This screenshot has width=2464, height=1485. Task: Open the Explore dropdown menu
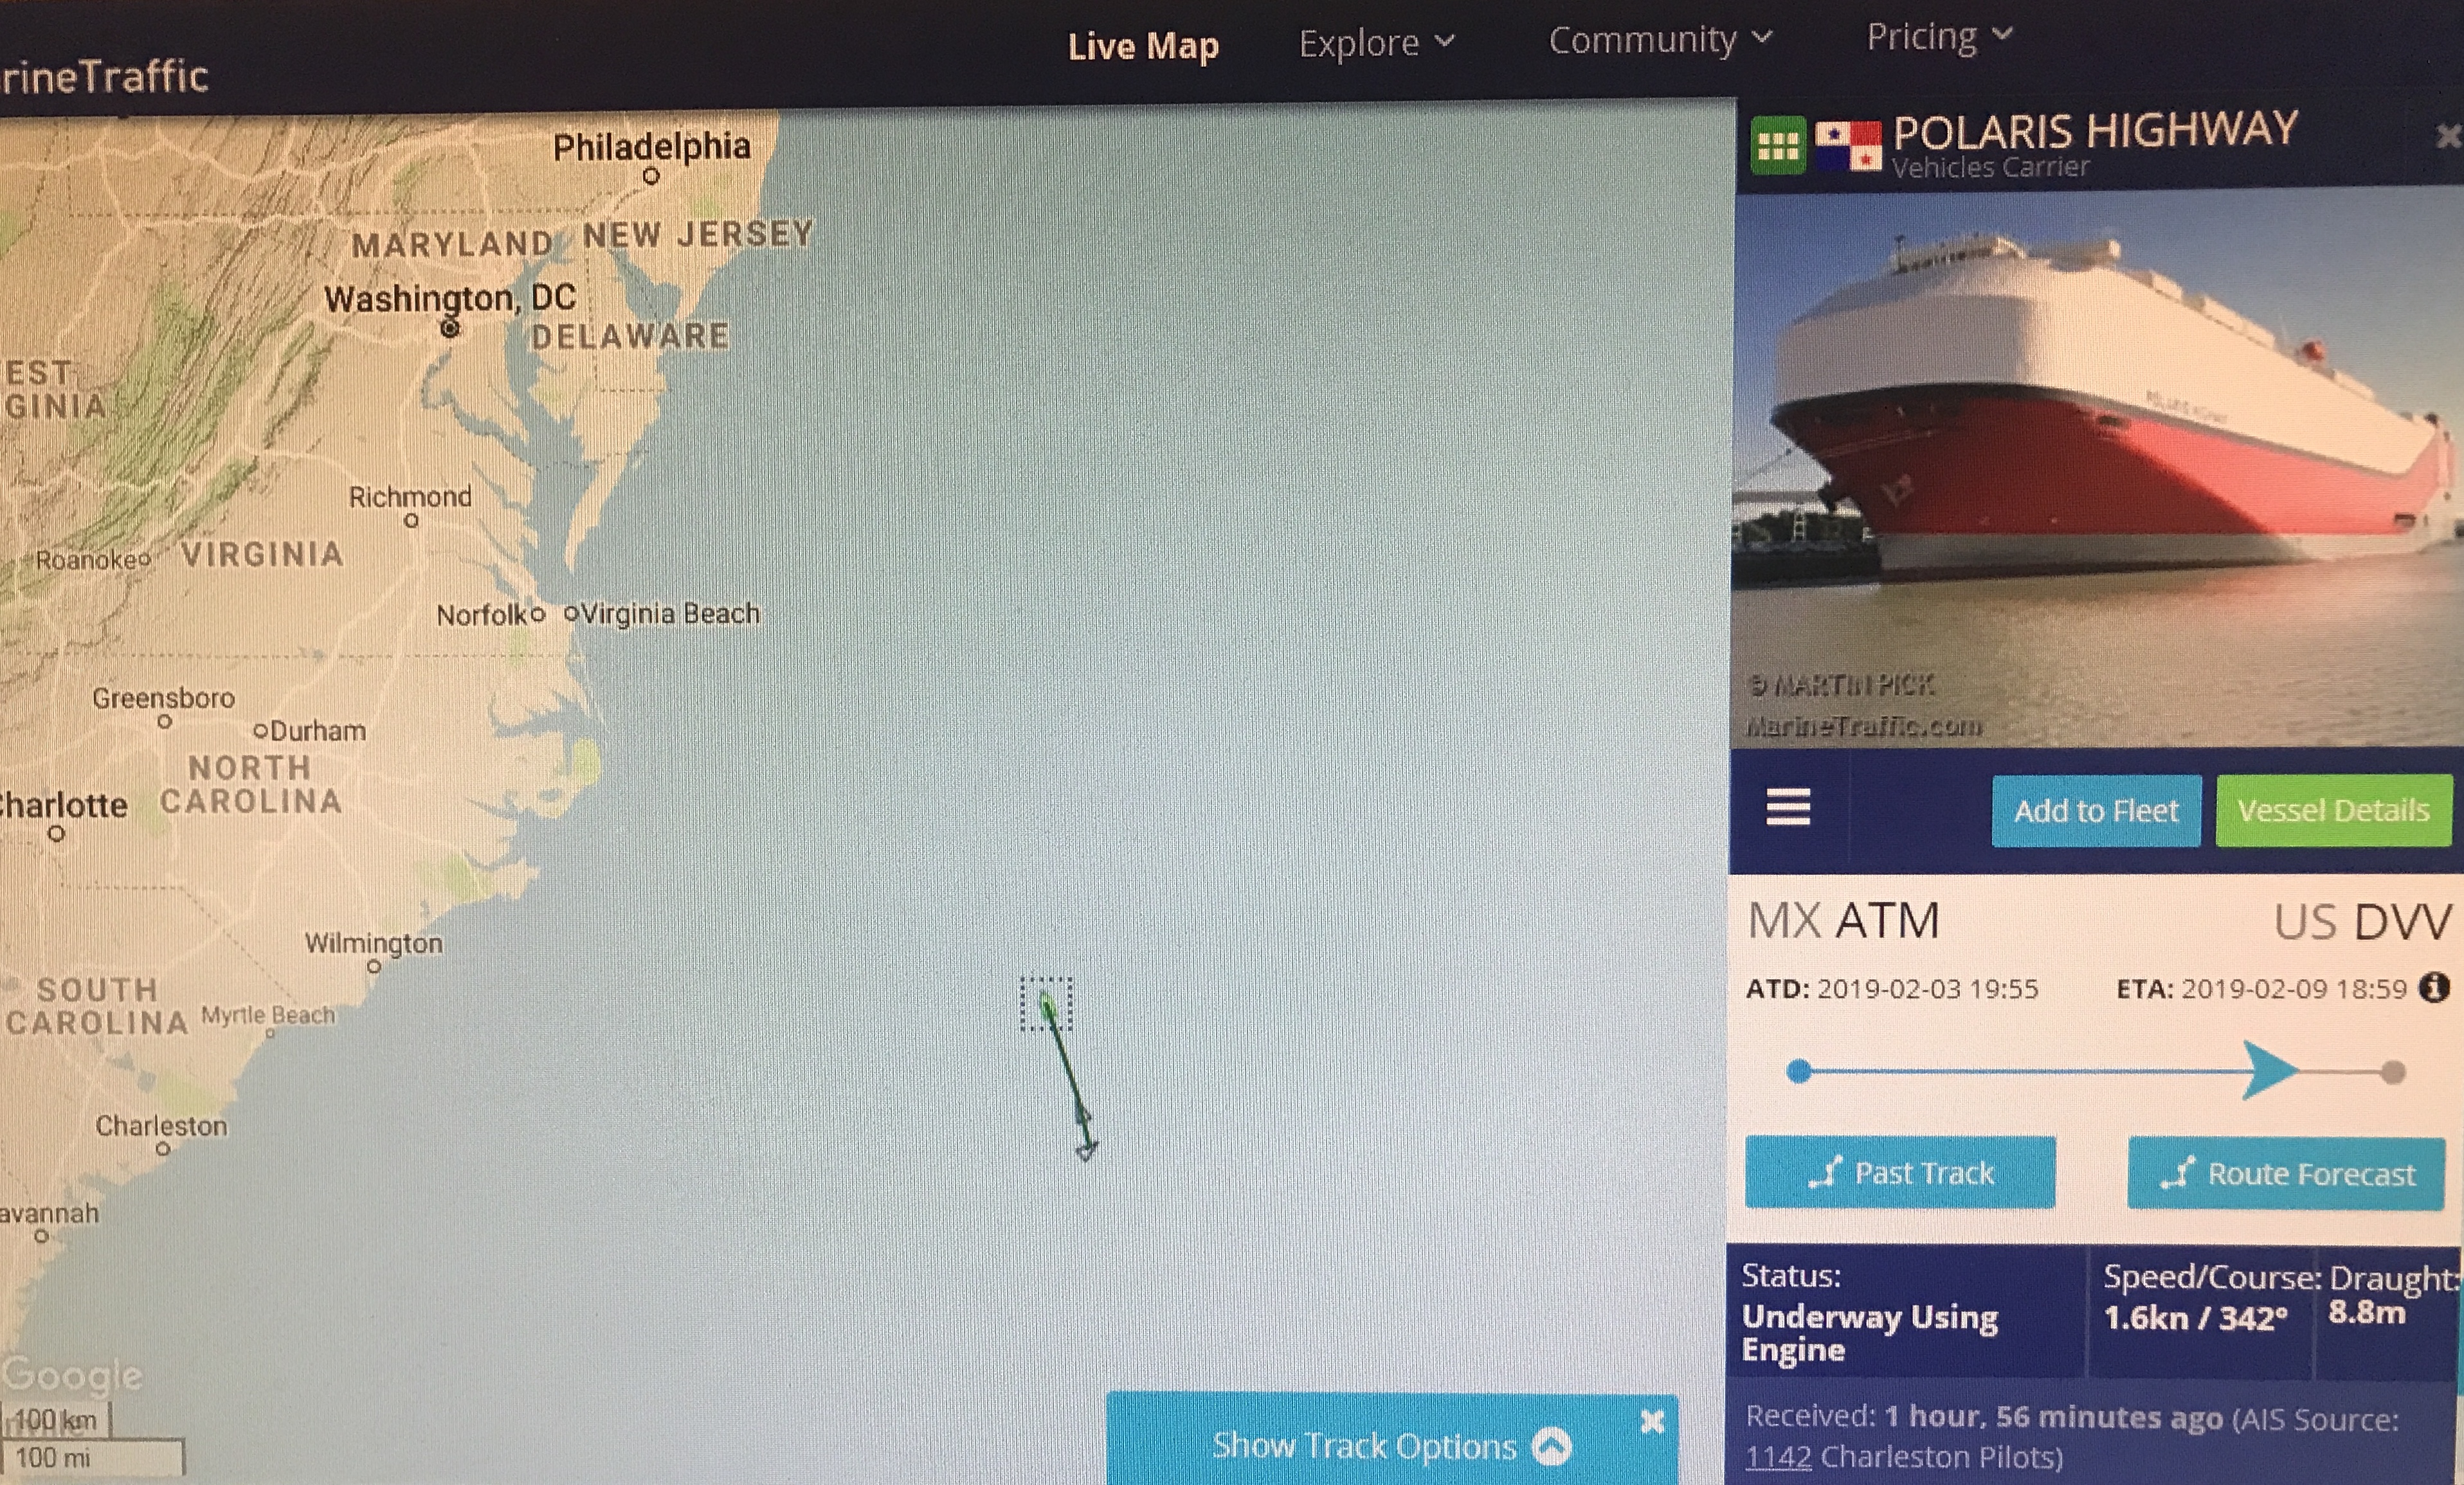1376,43
